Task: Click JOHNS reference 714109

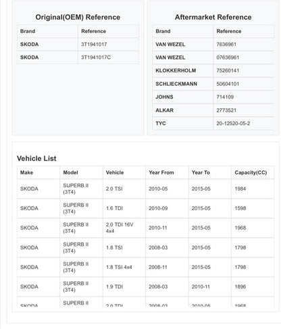Action: 225,97
